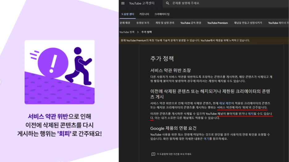Switch to the '커뮤니티' tab
The width and height of the screenshot is (289, 162).
[144, 14]
